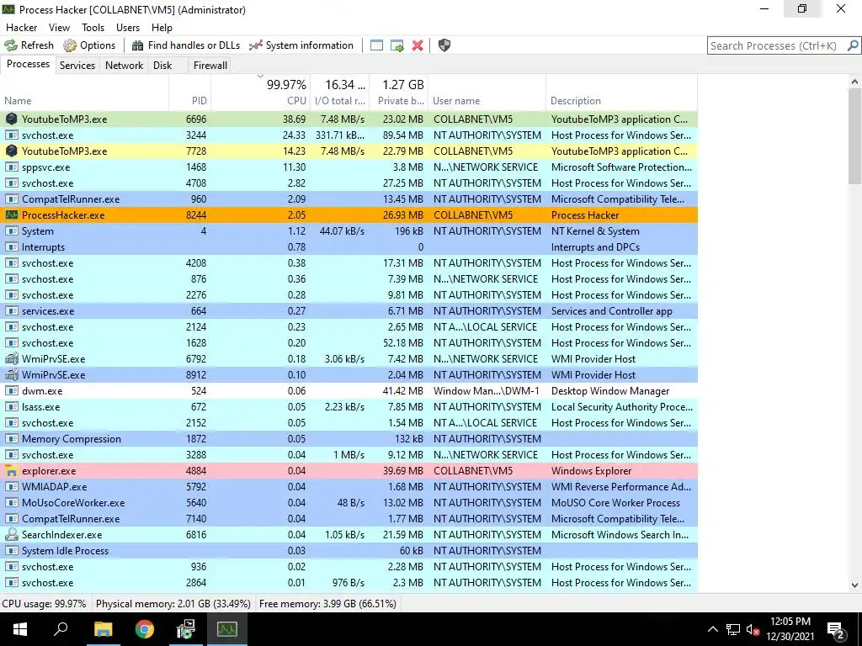The height and width of the screenshot is (646, 862).
Task: Click Process Hacker taskbar icon
Action: [x=227, y=629]
